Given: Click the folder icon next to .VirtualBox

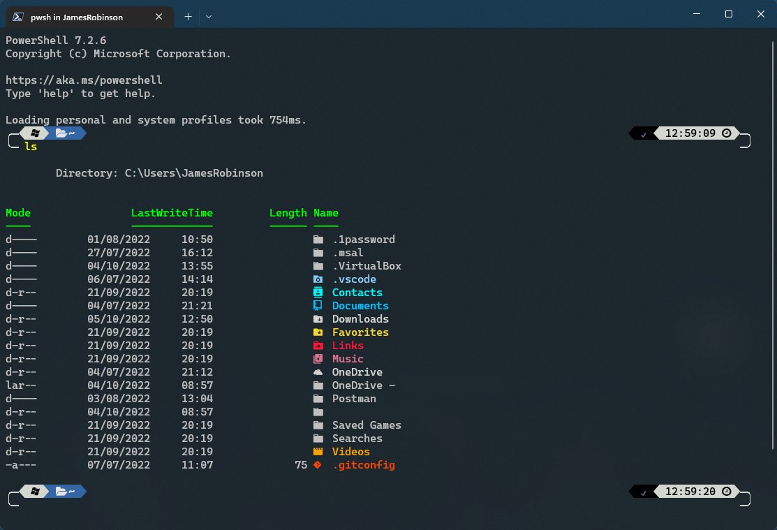Looking at the screenshot, I should click(x=318, y=266).
